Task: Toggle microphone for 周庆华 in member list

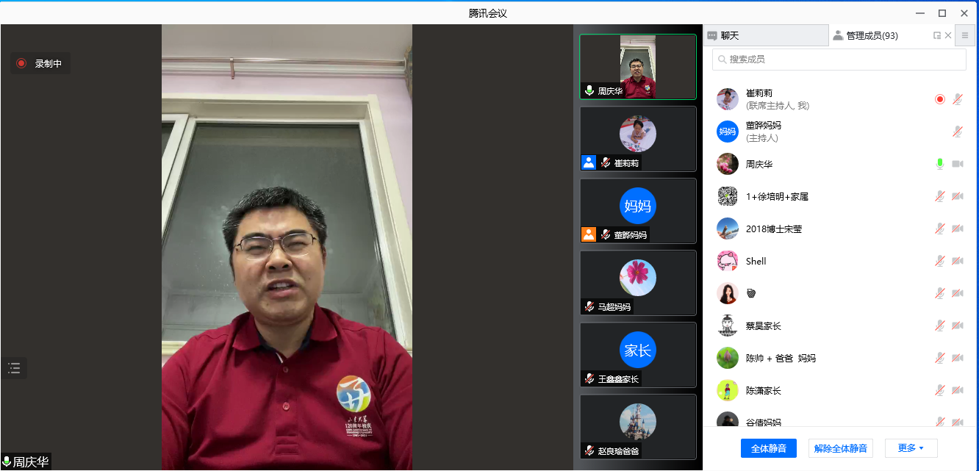Action: 939,164
